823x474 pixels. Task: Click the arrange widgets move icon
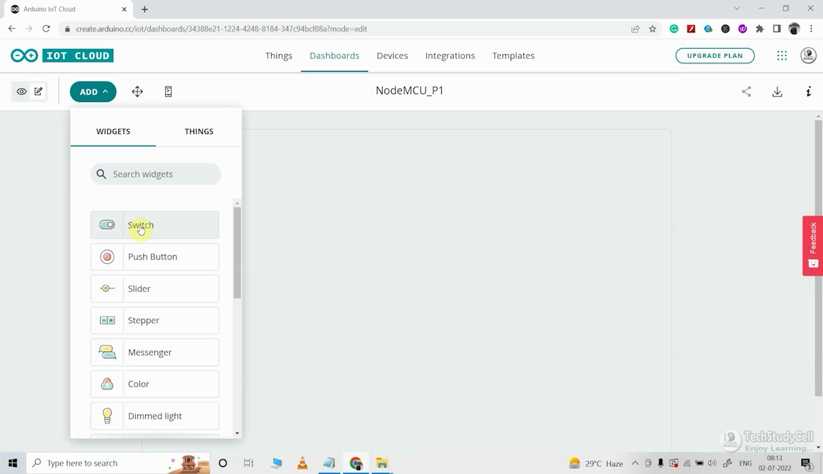tap(137, 91)
